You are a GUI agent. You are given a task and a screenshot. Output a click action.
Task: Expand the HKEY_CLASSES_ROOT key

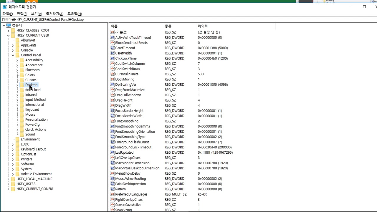8,30
